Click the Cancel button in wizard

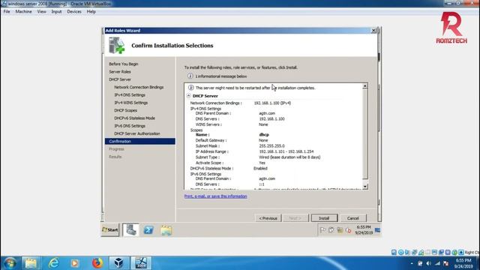[353, 218]
